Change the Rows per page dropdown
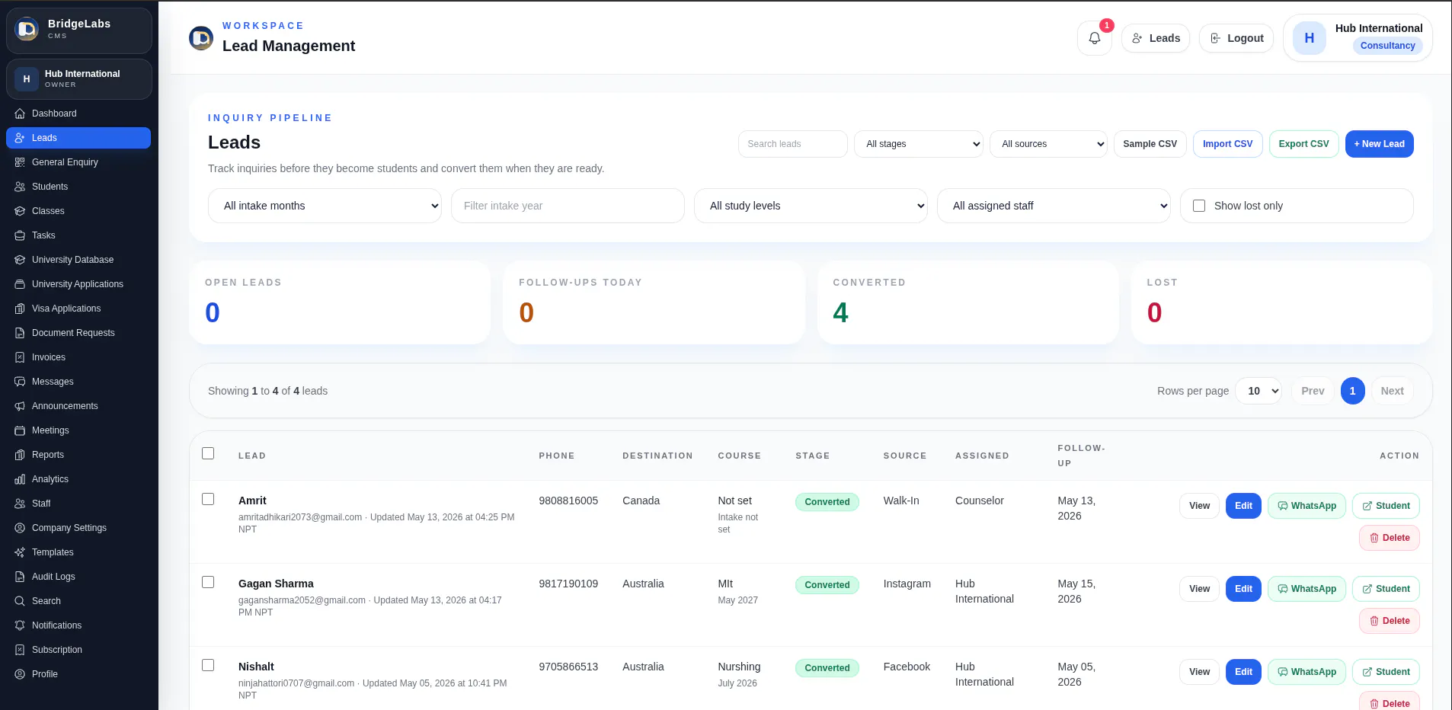Screen dimensions: 1452x710 coord(1259,391)
